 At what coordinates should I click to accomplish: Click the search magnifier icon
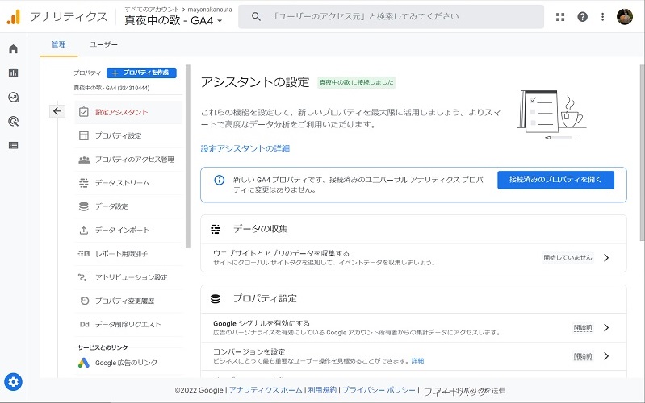click(x=256, y=17)
